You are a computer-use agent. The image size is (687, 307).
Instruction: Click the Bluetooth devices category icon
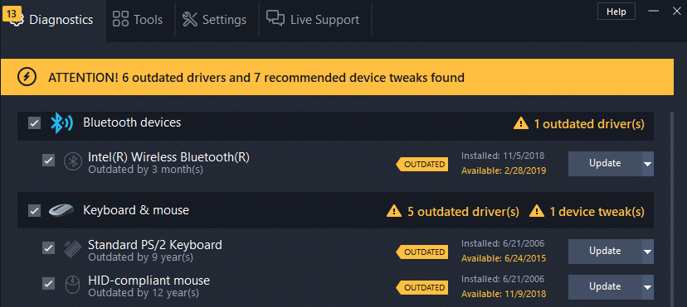61,122
